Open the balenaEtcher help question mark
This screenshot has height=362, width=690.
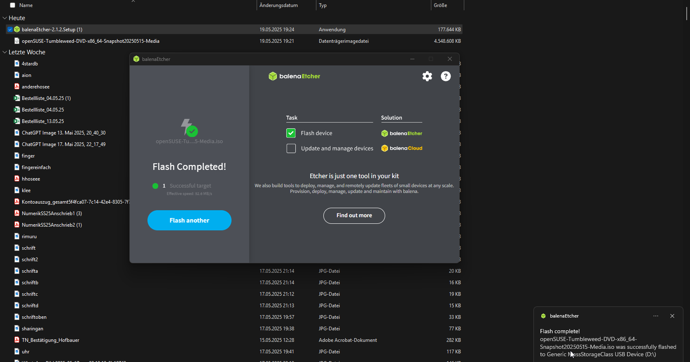click(446, 76)
